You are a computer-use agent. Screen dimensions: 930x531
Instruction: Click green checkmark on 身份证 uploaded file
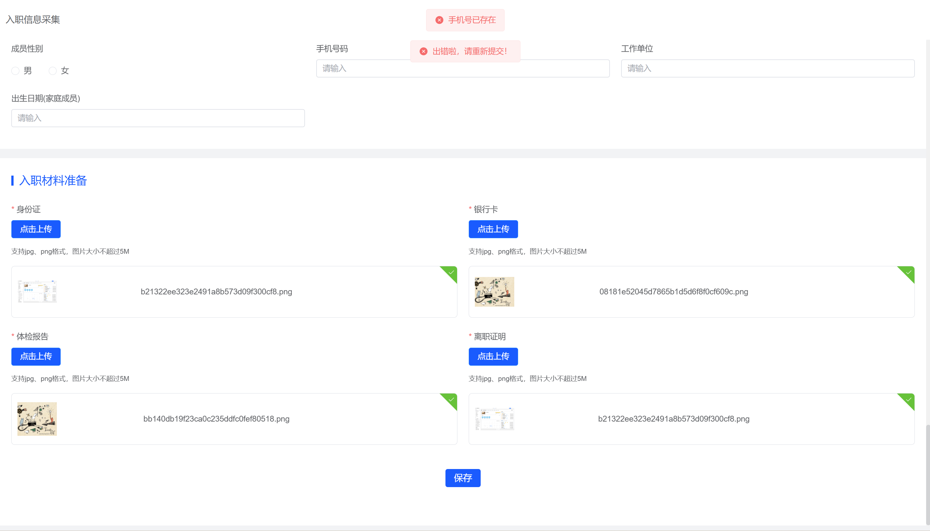451,272
